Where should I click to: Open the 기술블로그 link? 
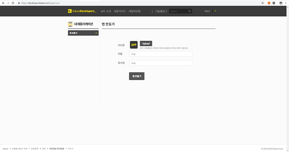click(x=161, y=11)
